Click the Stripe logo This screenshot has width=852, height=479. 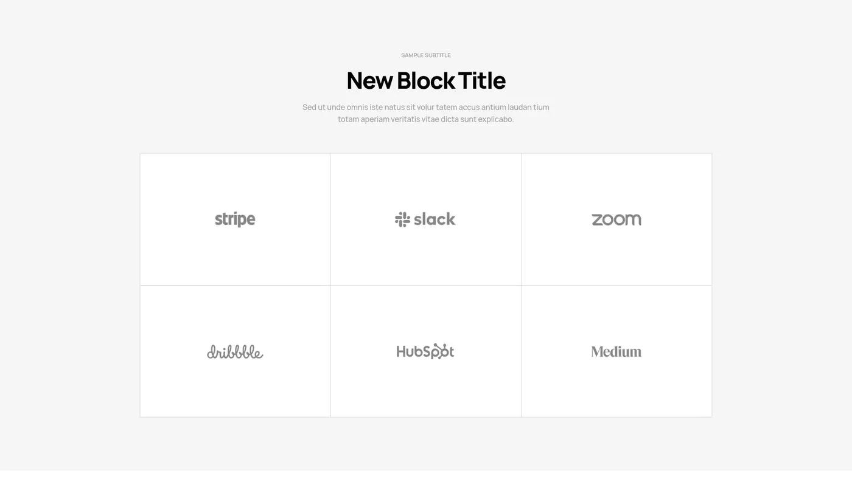pos(235,219)
